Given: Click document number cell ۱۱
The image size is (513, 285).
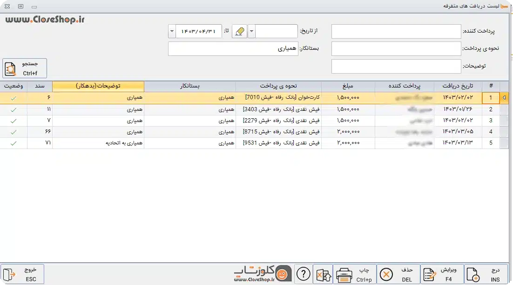Looking at the screenshot, I should click(40, 109).
